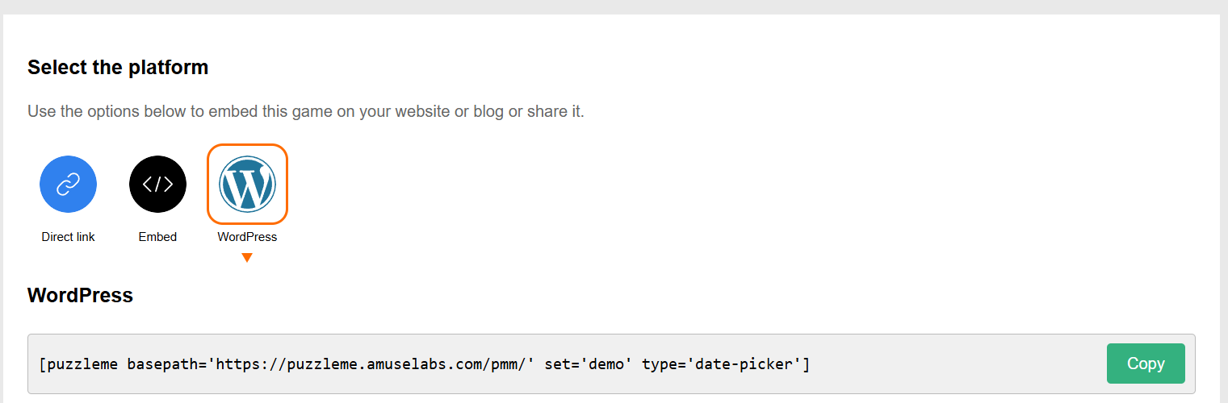
Task: Select the blue Direct link chain icon
Action: tap(69, 185)
